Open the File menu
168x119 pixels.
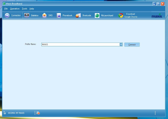(6, 9)
